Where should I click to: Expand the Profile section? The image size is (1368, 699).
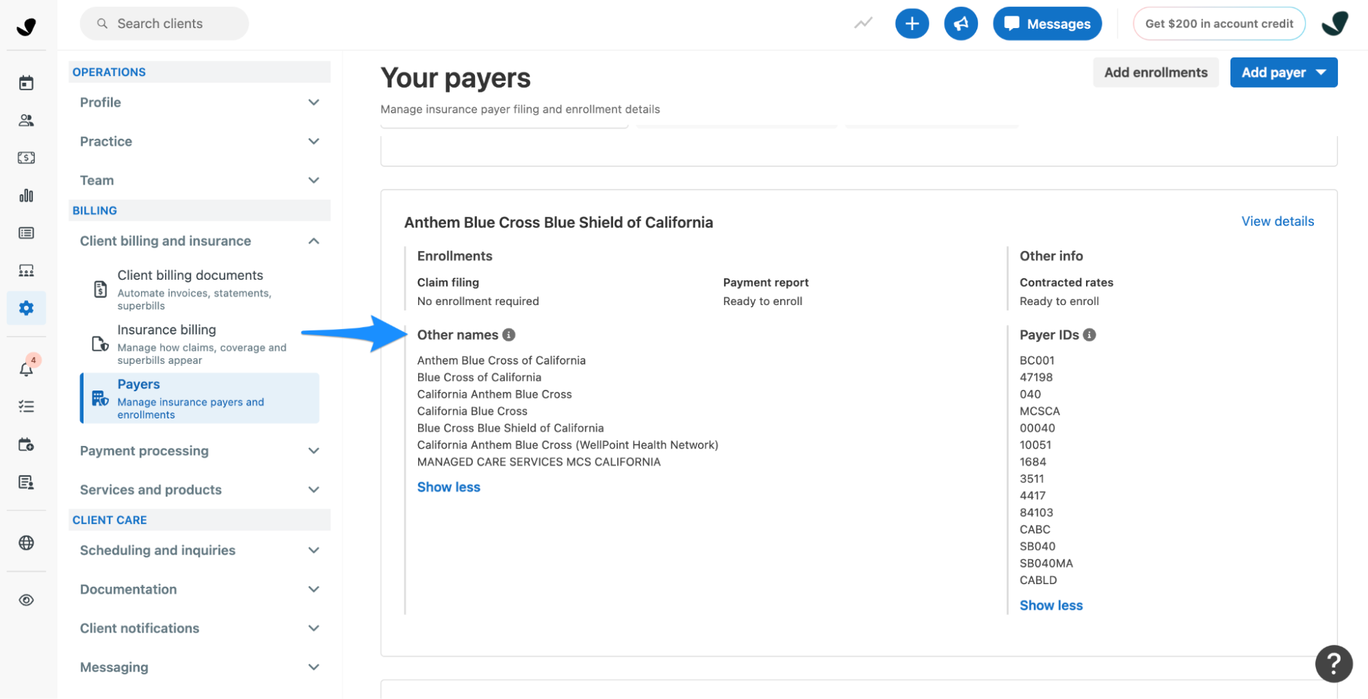[199, 102]
